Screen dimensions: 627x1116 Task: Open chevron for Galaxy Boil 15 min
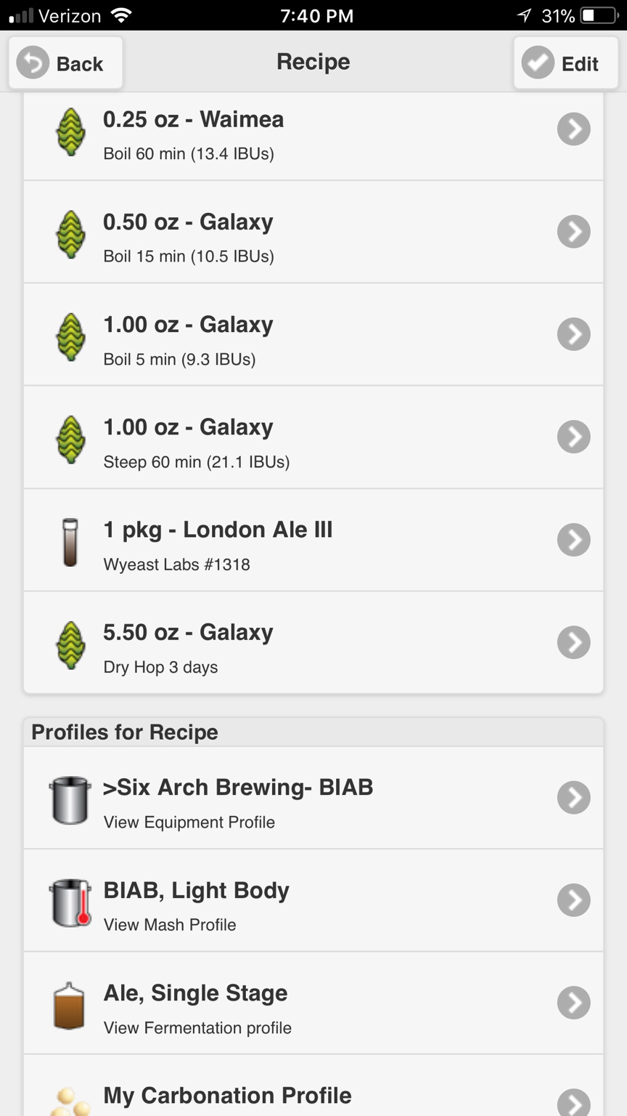(573, 232)
